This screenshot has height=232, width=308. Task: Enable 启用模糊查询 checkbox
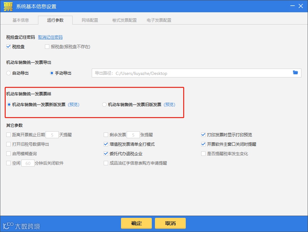pyautogui.click(x=8, y=154)
